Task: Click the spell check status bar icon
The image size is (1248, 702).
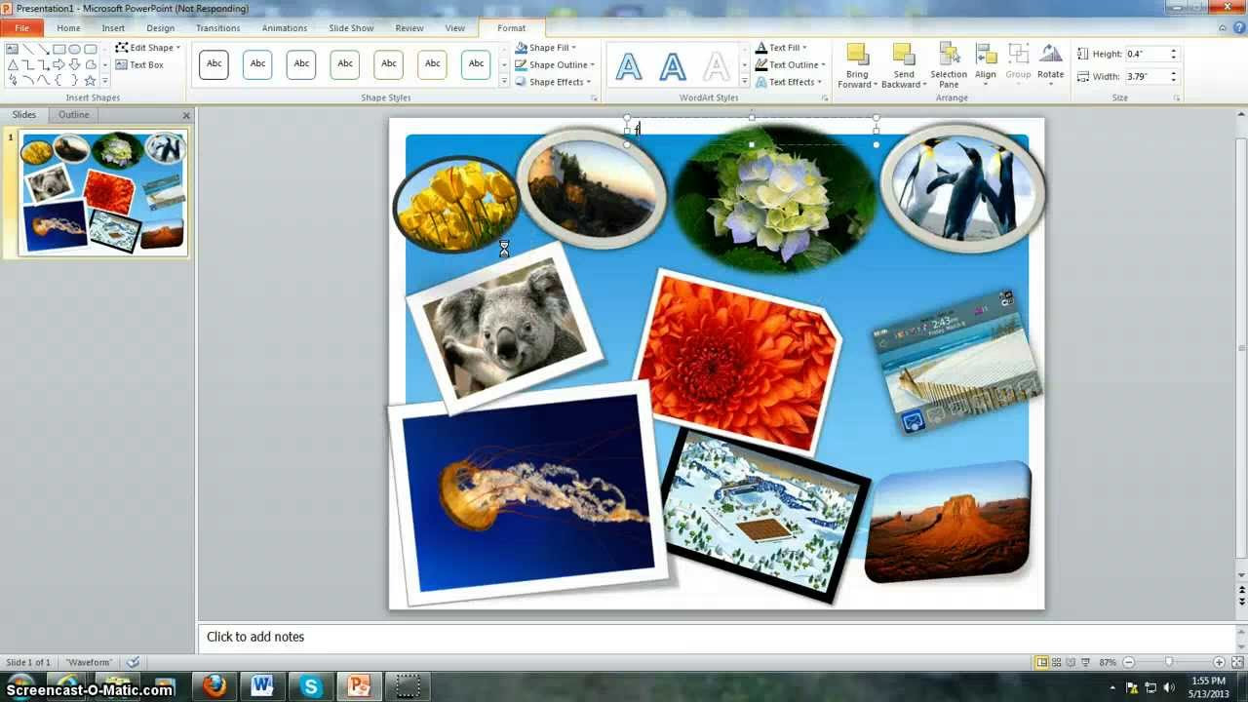Action: point(134,663)
